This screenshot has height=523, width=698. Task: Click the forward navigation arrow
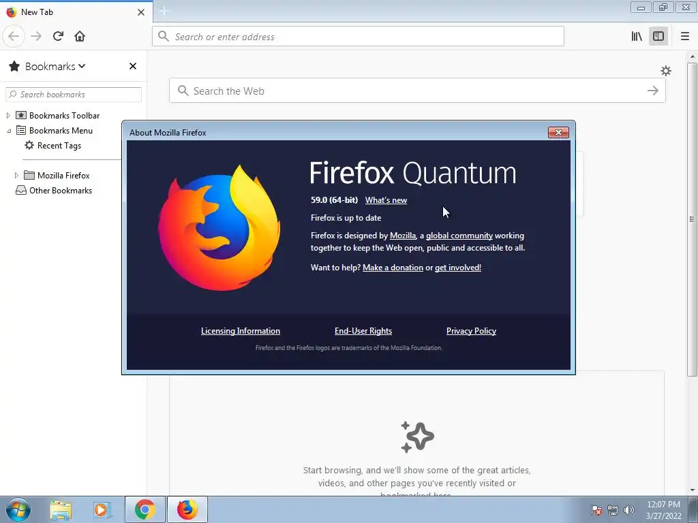coord(36,37)
